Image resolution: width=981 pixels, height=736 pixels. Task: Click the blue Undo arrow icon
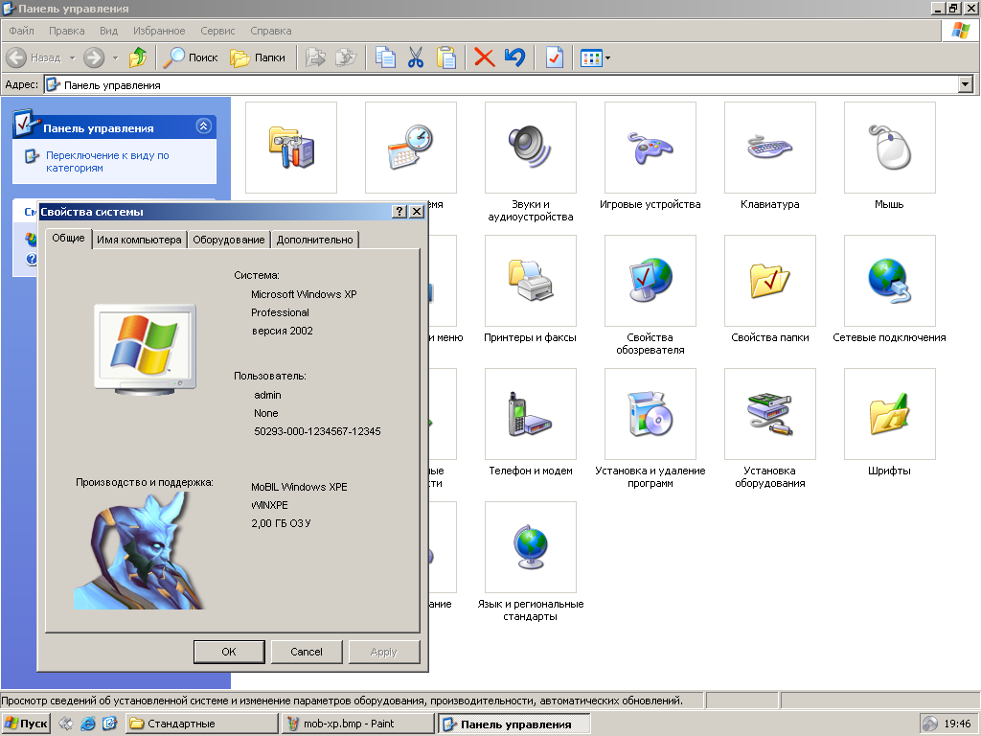pyautogui.click(x=514, y=57)
